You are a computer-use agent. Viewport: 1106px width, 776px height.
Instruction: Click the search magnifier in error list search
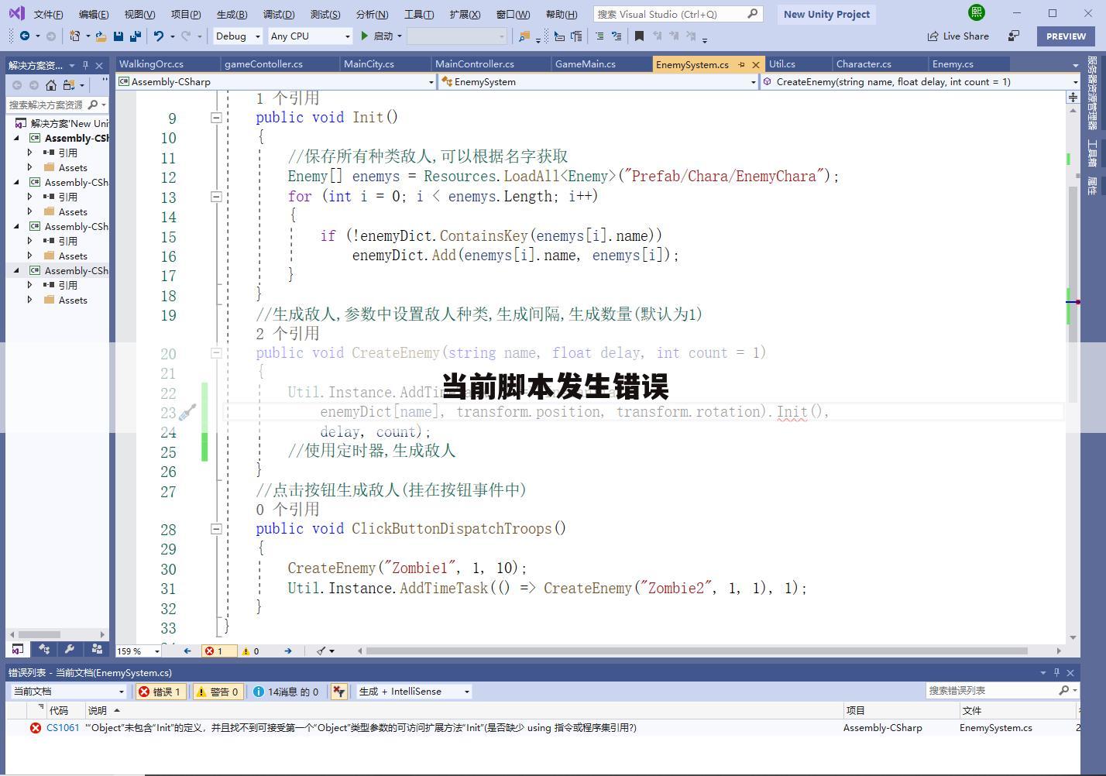click(x=1064, y=690)
